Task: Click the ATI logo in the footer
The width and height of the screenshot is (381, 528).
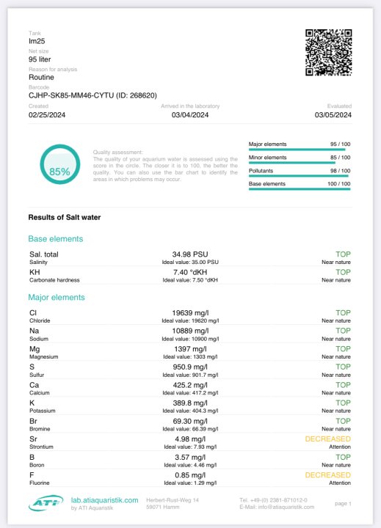Action: tap(46, 503)
